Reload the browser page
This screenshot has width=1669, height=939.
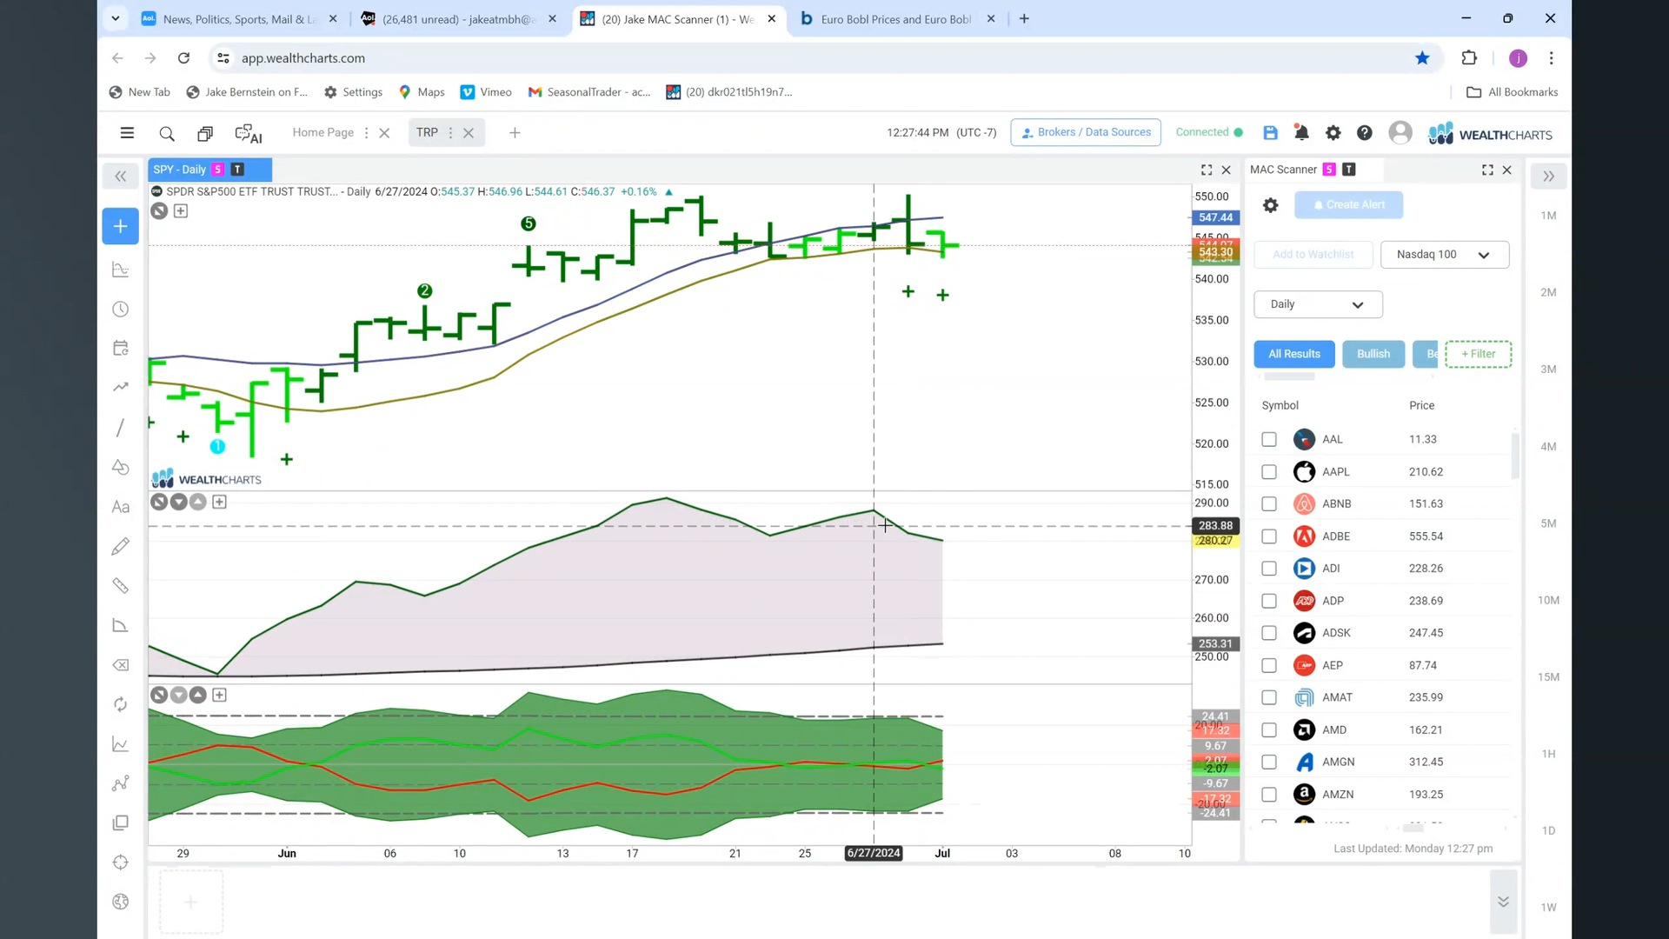click(x=183, y=58)
